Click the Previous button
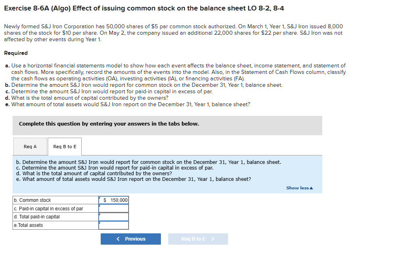This screenshot has height=260, width=393. [x=130, y=239]
